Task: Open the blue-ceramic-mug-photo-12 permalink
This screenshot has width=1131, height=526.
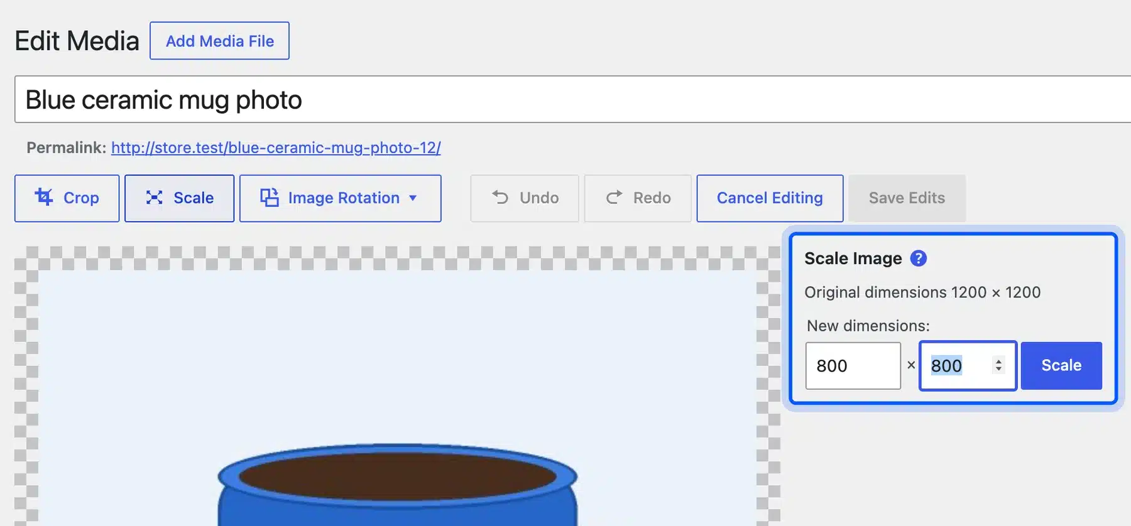Action: [276, 148]
